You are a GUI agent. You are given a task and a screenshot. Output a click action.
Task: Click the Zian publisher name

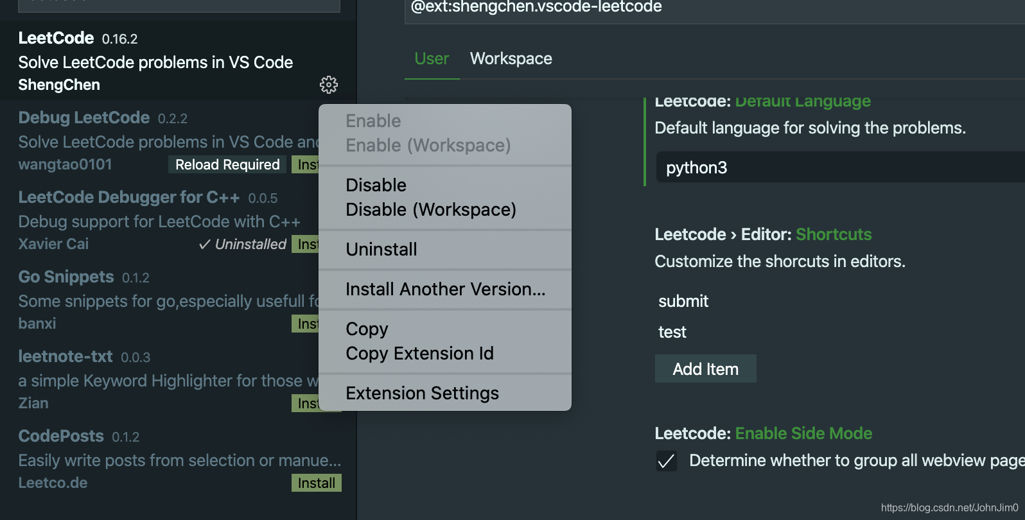tap(33, 403)
